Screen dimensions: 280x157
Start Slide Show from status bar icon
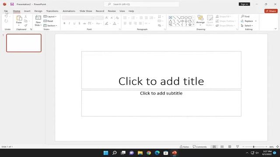238,147
